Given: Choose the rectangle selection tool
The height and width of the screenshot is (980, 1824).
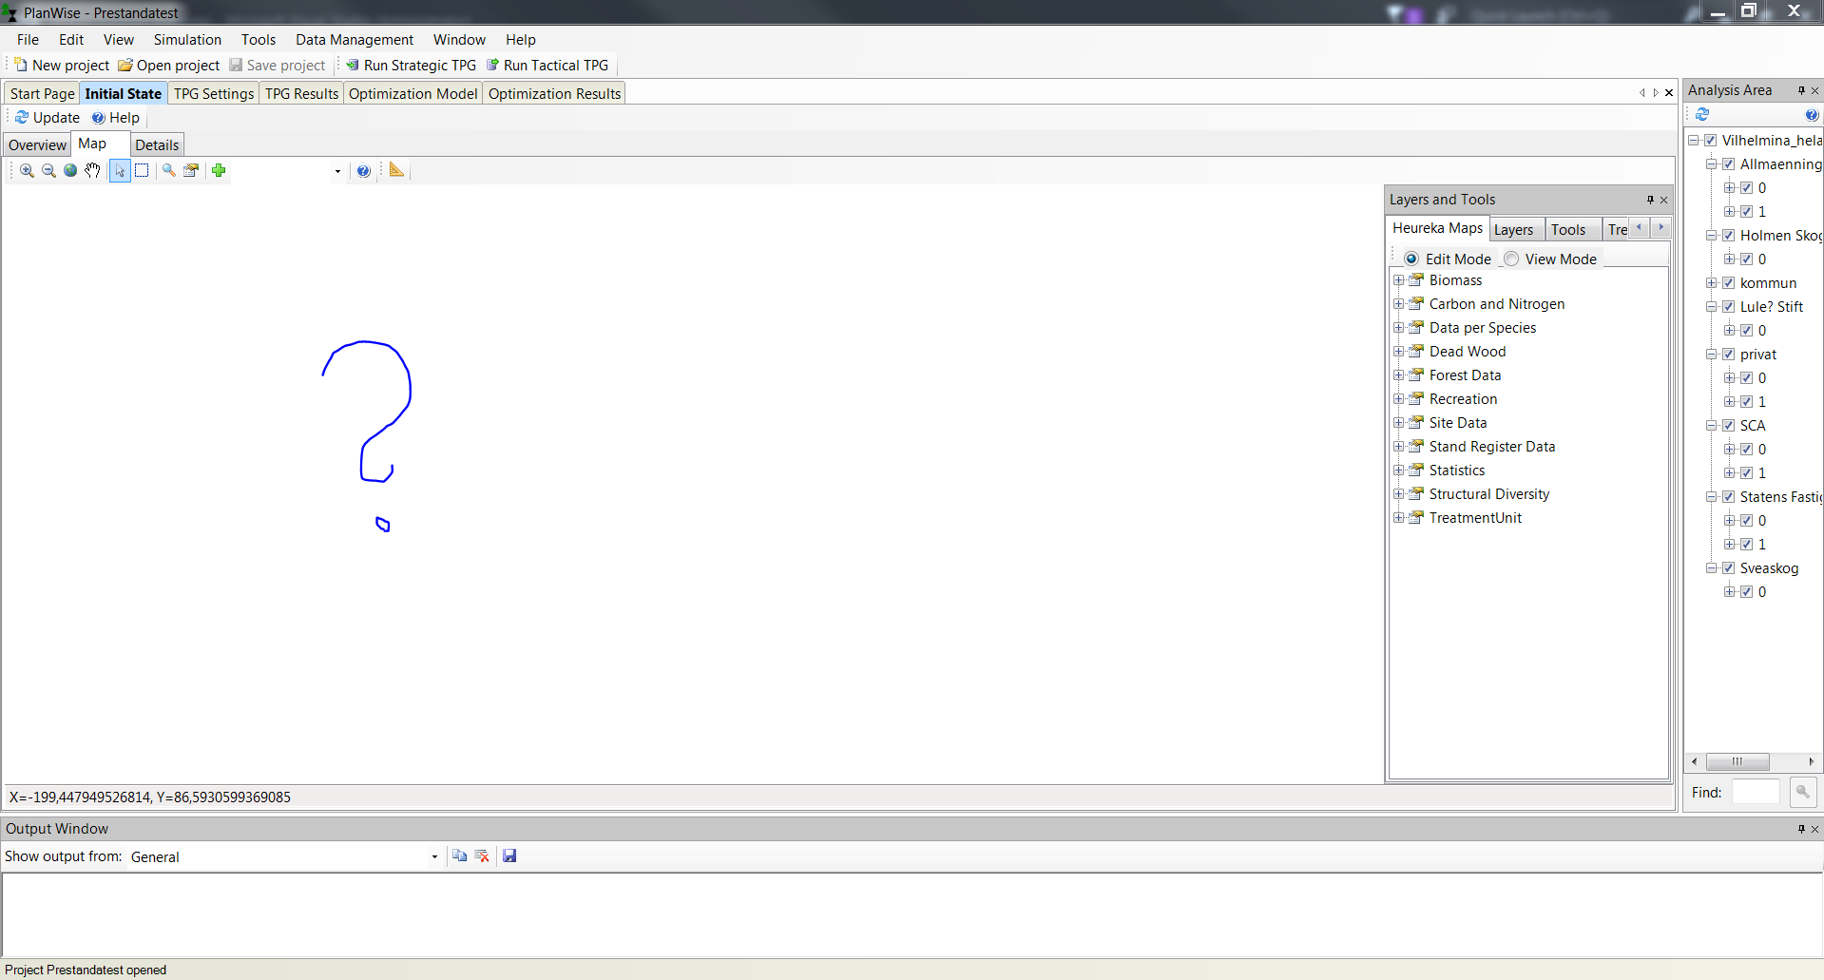Looking at the screenshot, I should pyautogui.click(x=142, y=171).
